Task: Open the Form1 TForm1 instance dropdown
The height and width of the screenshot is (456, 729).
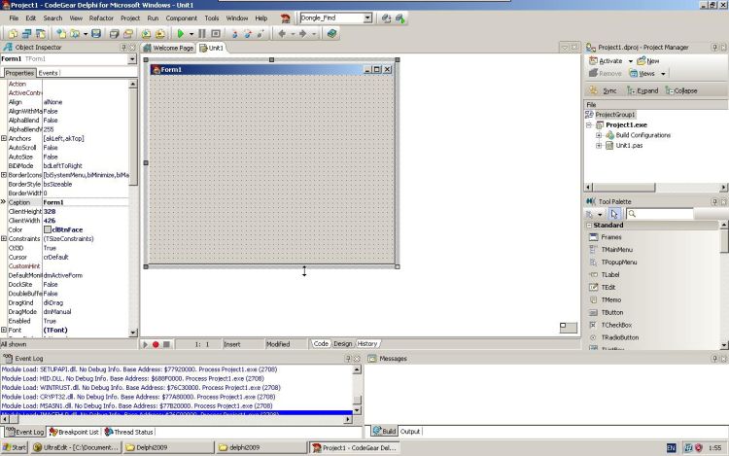Action: pos(132,59)
